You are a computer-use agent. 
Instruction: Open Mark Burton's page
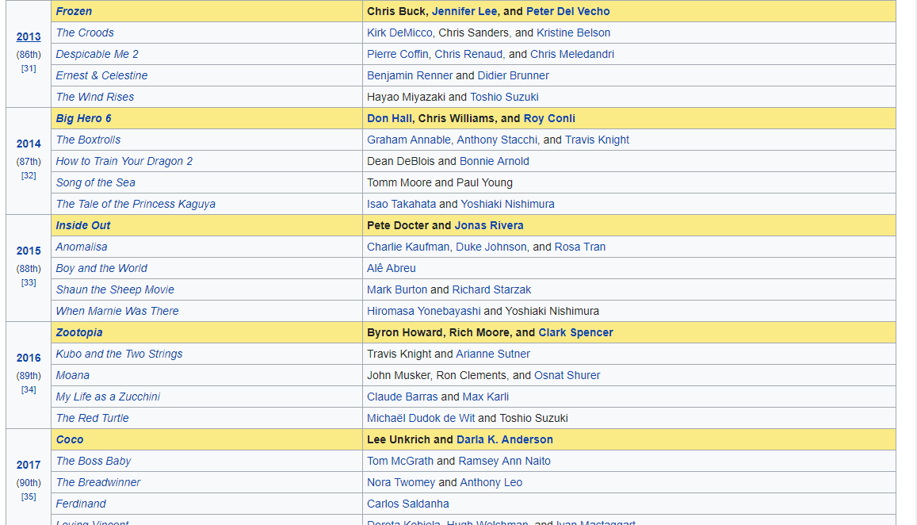397,289
